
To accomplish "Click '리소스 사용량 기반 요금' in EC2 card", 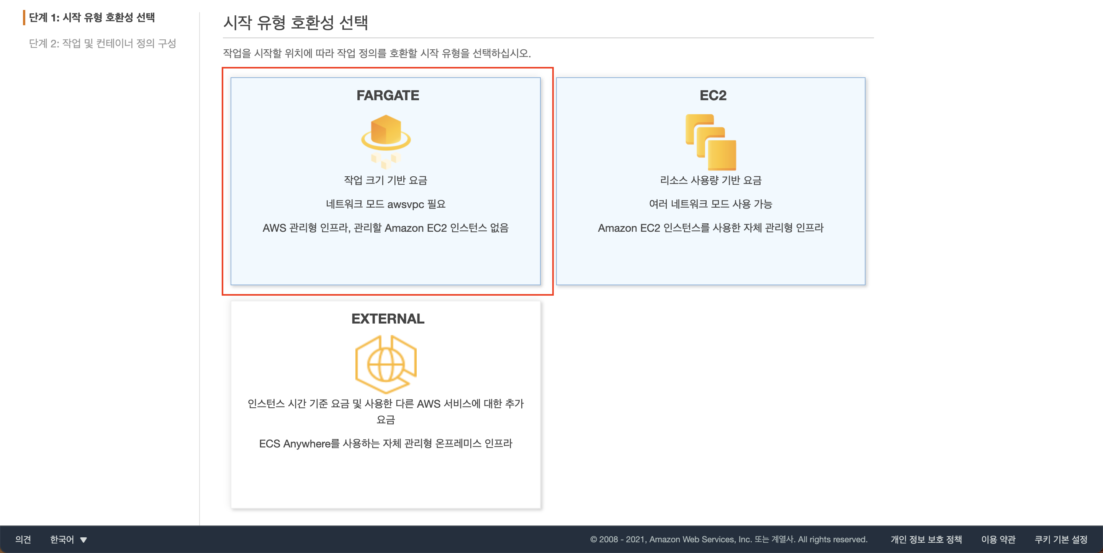I will tap(710, 180).
